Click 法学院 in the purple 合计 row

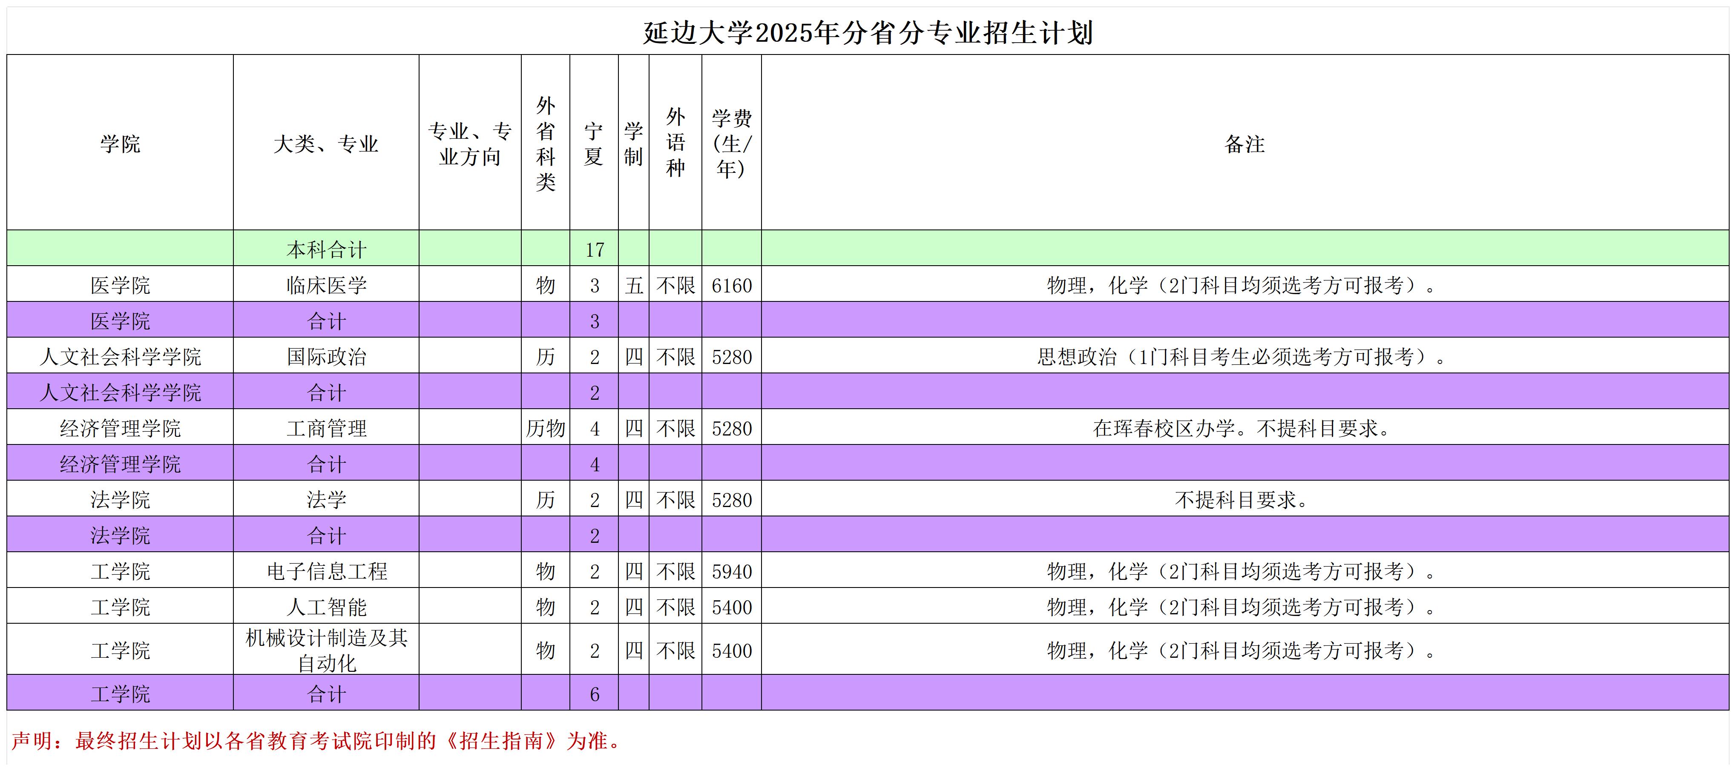tap(120, 535)
